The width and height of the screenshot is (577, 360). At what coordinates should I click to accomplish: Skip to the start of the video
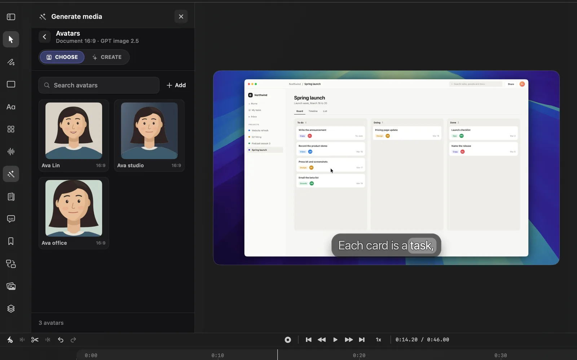309,339
